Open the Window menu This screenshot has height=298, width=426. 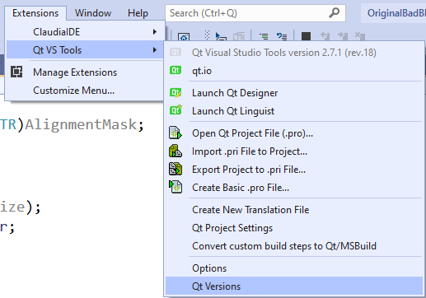coord(93,13)
